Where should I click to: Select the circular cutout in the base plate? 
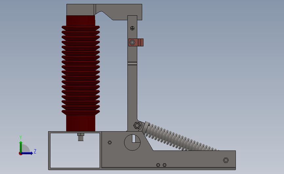click(x=132, y=142)
